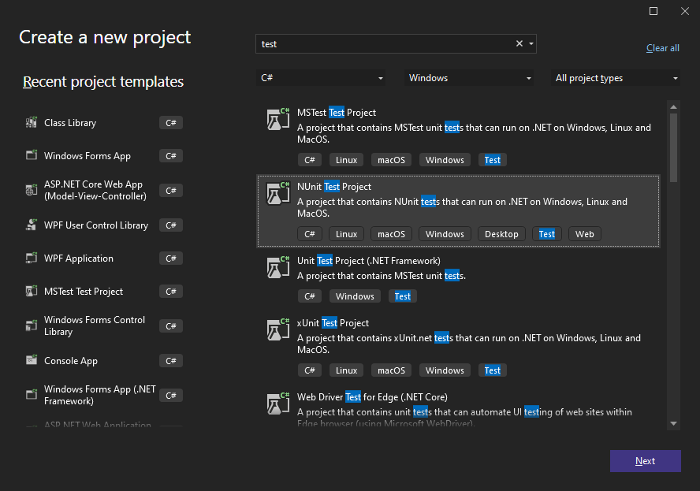Maximize the Create a new project window
This screenshot has width=700, height=491.
653,11
